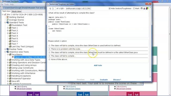Viewport: 171px width, 96px height.
Task: Click the Add Note link
Action: click(x=98, y=65)
